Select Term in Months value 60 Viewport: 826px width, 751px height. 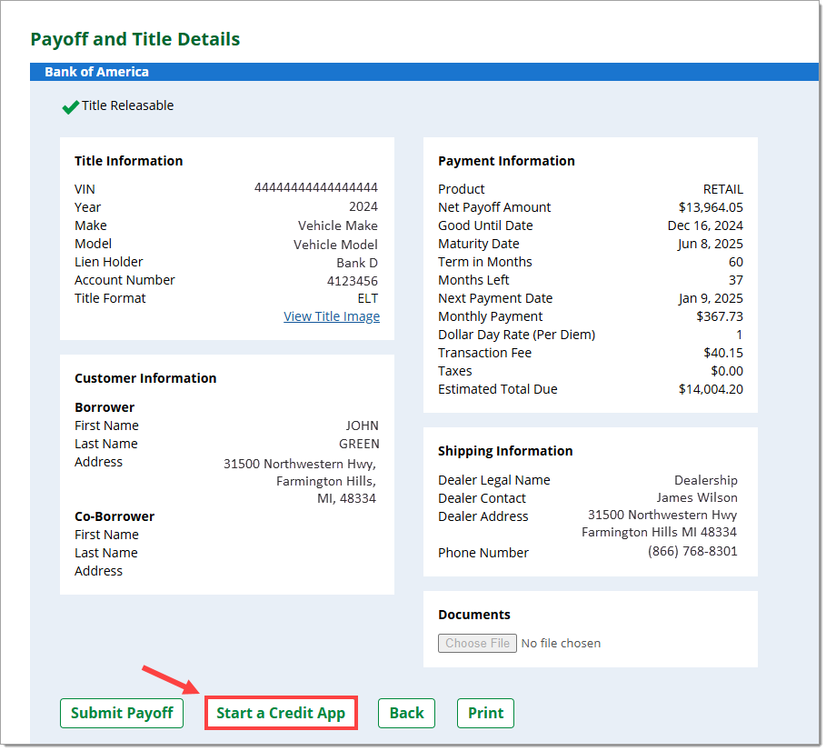coord(735,262)
